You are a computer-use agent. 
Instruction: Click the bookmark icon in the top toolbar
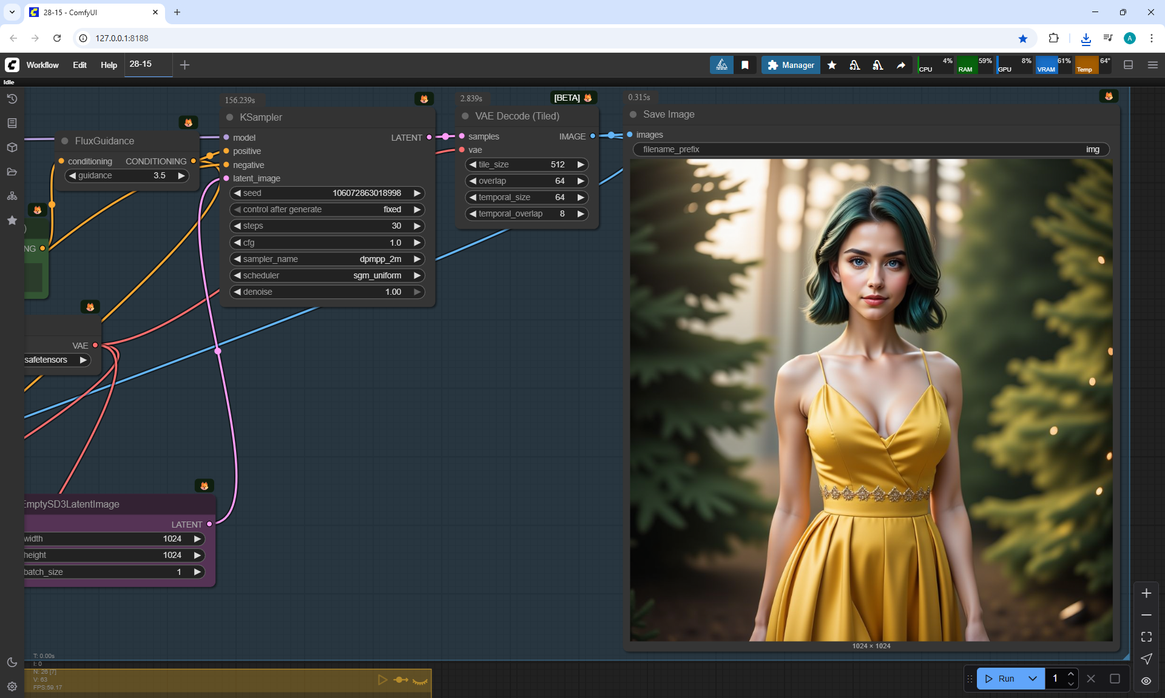click(745, 65)
